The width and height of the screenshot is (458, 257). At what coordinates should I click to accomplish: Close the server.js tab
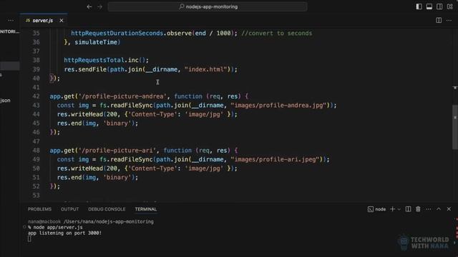coord(62,21)
